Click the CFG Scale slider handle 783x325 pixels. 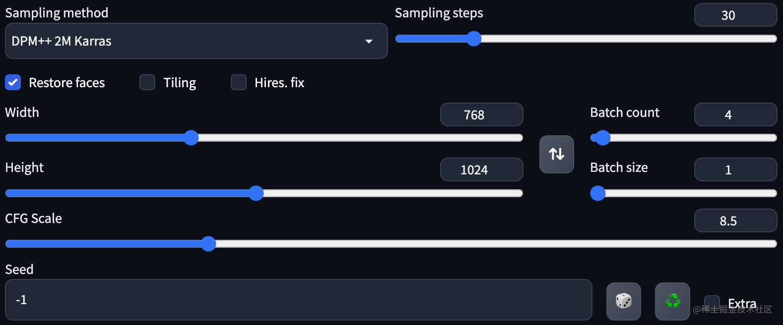[x=208, y=244]
